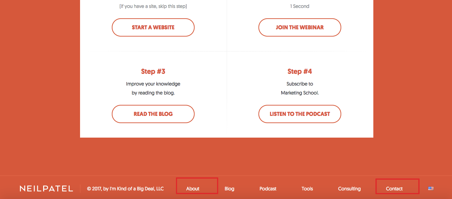452x199 pixels.
Task: Click the "1 Second" text
Action: [299, 6]
